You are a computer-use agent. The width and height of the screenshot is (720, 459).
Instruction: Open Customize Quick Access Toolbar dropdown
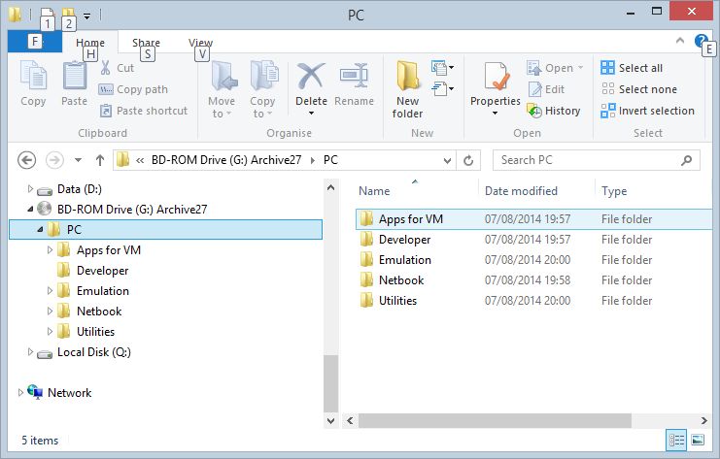coord(86,16)
